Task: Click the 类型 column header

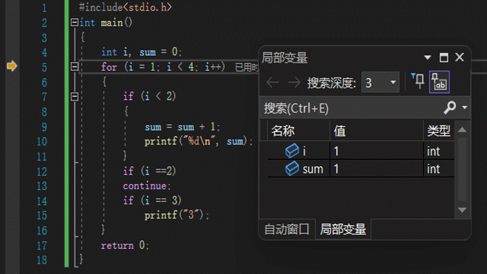Action: (438, 131)
